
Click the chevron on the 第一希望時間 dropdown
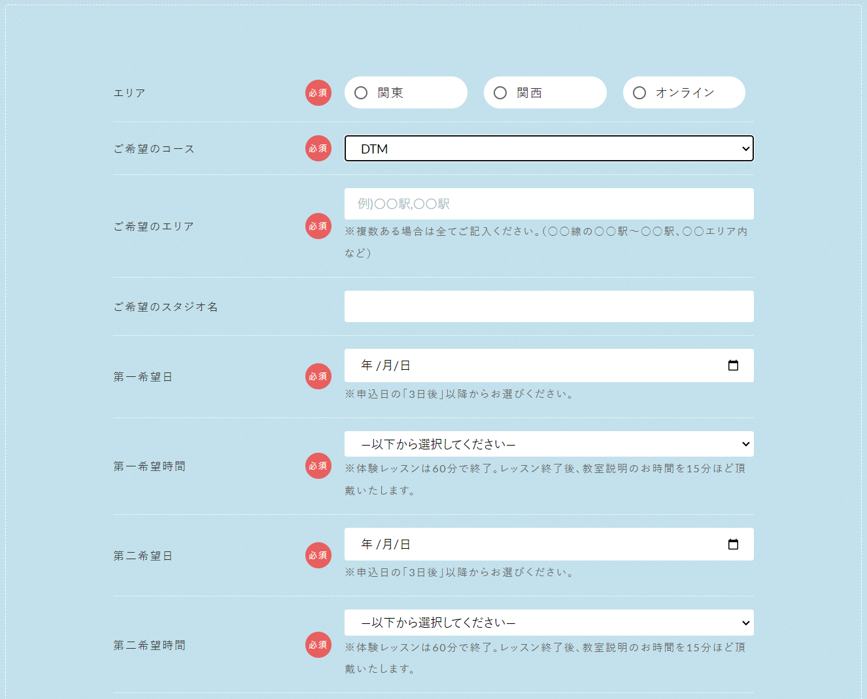(745, 444)
